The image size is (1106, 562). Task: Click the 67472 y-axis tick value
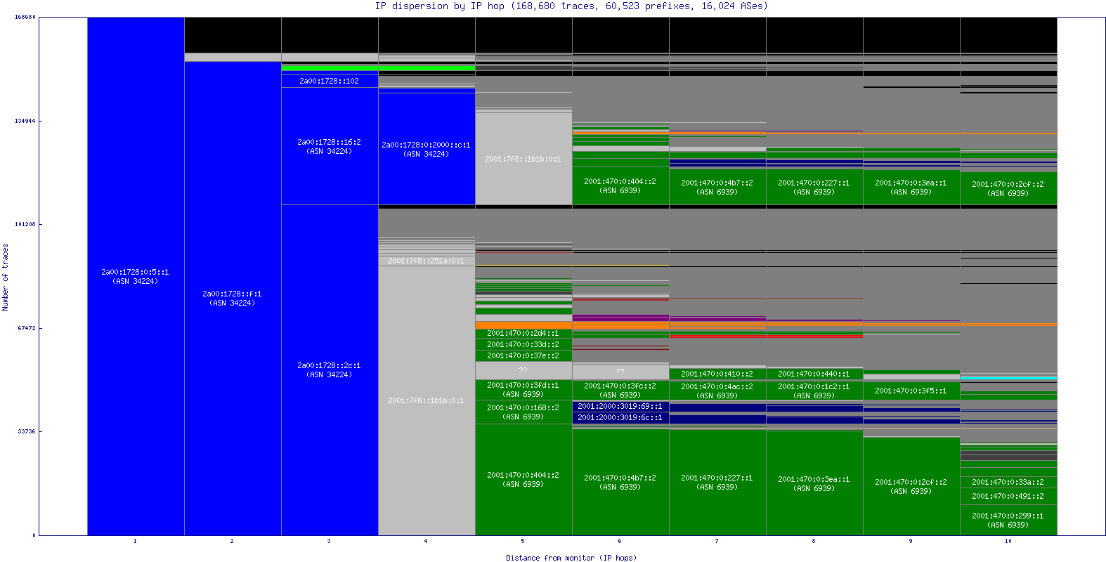pyautogui.click(x=27, y=328)
